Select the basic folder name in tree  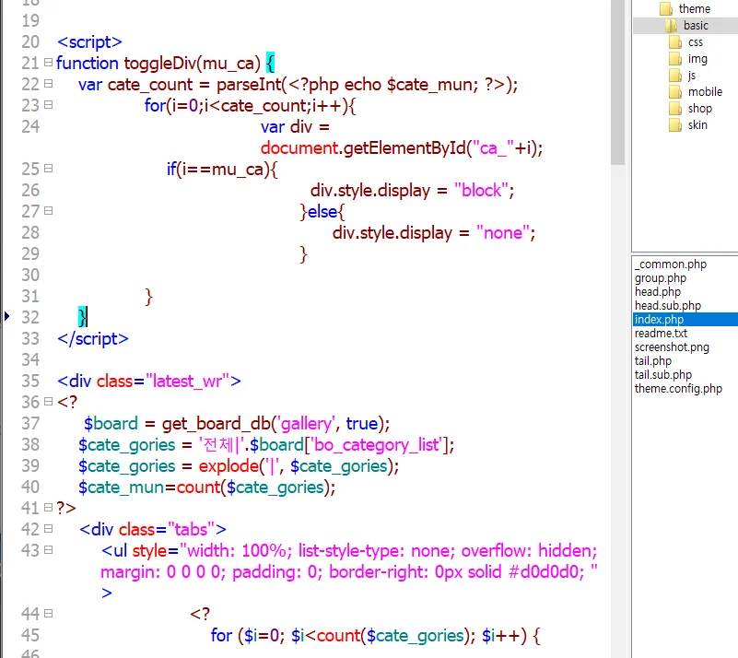click(696, 26)
